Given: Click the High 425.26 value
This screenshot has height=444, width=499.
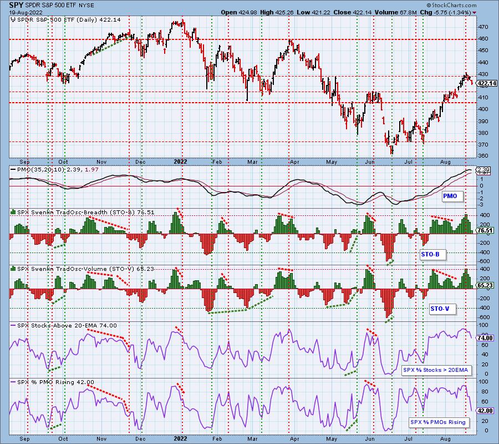Looking at the screenshot, I should 277,12.
